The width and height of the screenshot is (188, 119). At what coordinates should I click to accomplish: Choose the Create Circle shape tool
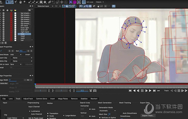tap(45, 2)
